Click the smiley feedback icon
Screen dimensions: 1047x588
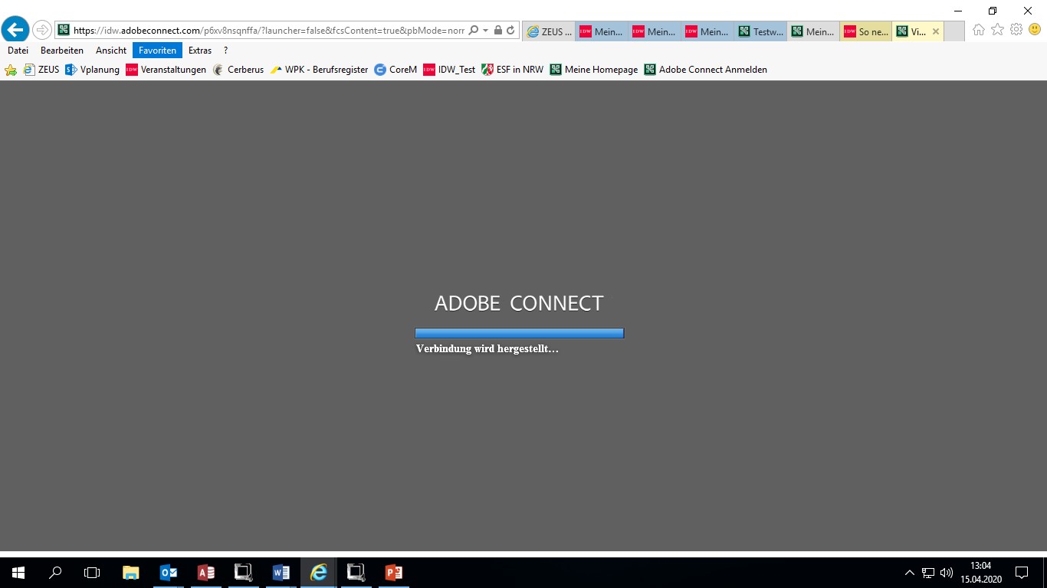(x=1035, y=30)
